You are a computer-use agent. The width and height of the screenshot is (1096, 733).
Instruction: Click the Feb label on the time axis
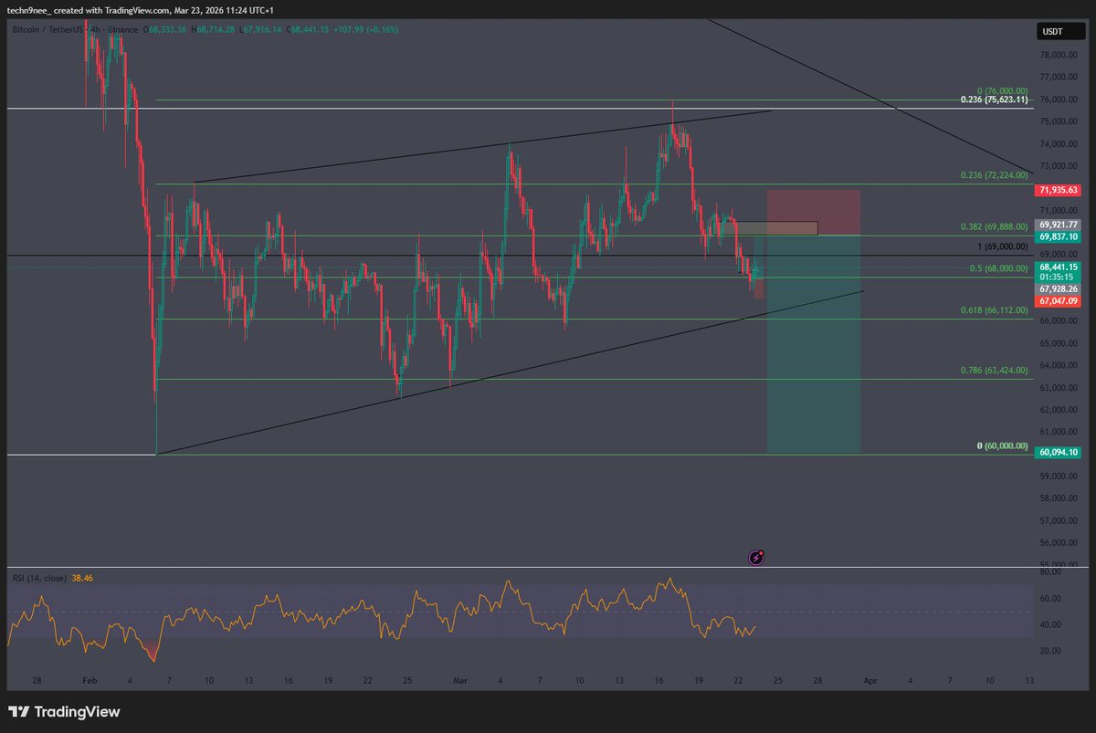(90, 680)
